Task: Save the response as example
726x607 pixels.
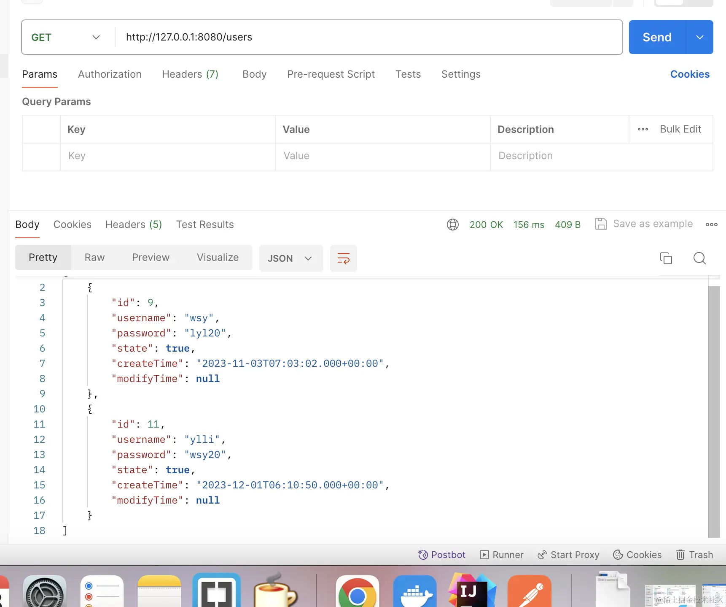Action: tap(643, 224)
